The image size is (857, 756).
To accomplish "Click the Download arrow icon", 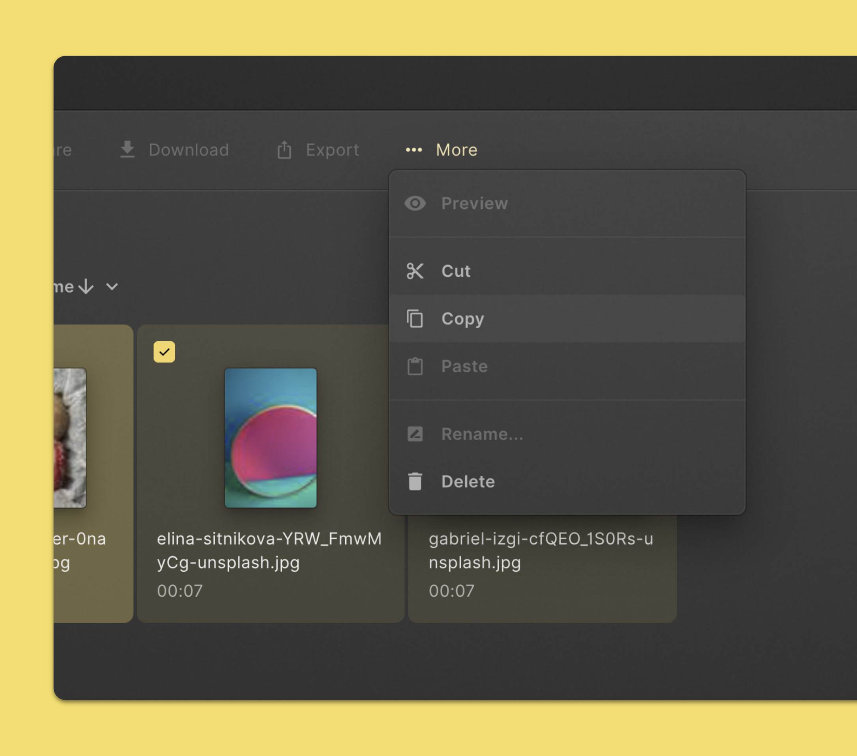I will (127, 150).
